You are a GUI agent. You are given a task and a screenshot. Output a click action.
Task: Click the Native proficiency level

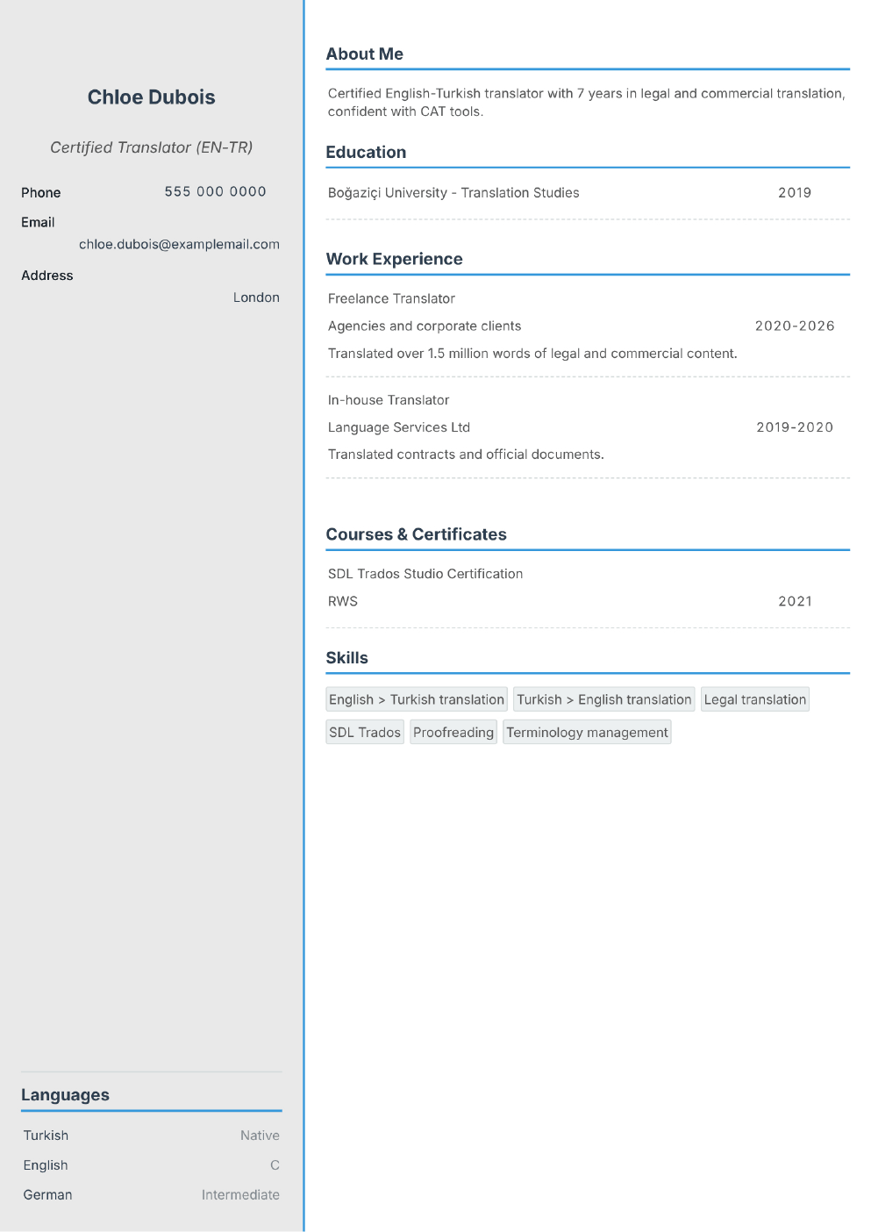(x=260, y=1135)
